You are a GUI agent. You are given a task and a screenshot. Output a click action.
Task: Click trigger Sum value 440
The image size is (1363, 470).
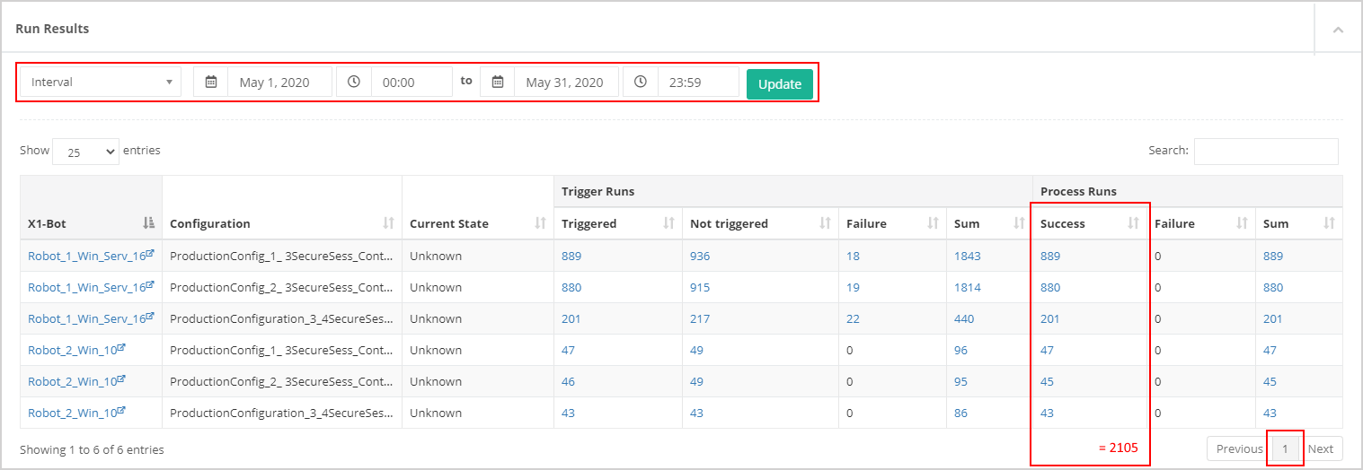pyautogui.click(x=964, y=318)
